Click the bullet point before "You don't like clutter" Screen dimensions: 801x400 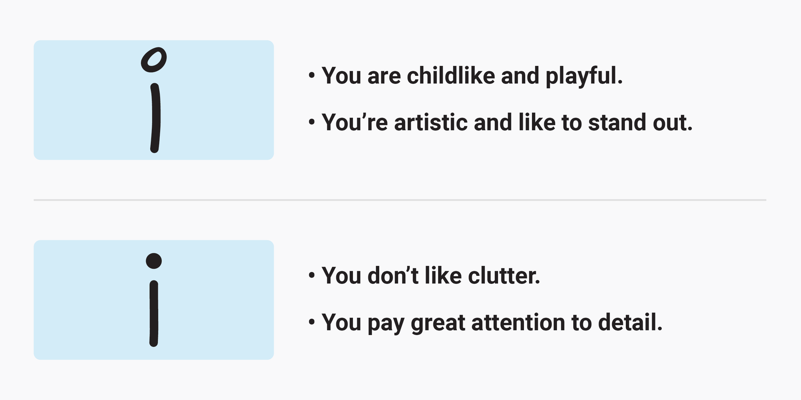coord(312,276)
